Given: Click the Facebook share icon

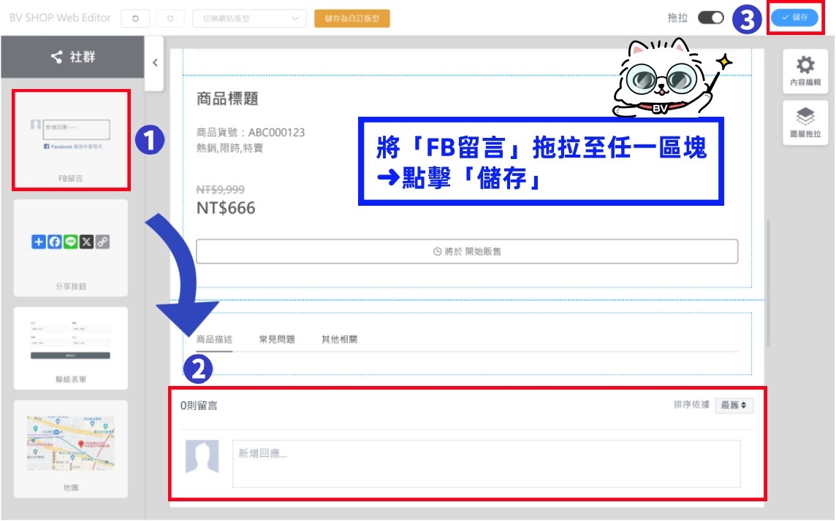Looking at the screenshot, I should pos(54,242).
